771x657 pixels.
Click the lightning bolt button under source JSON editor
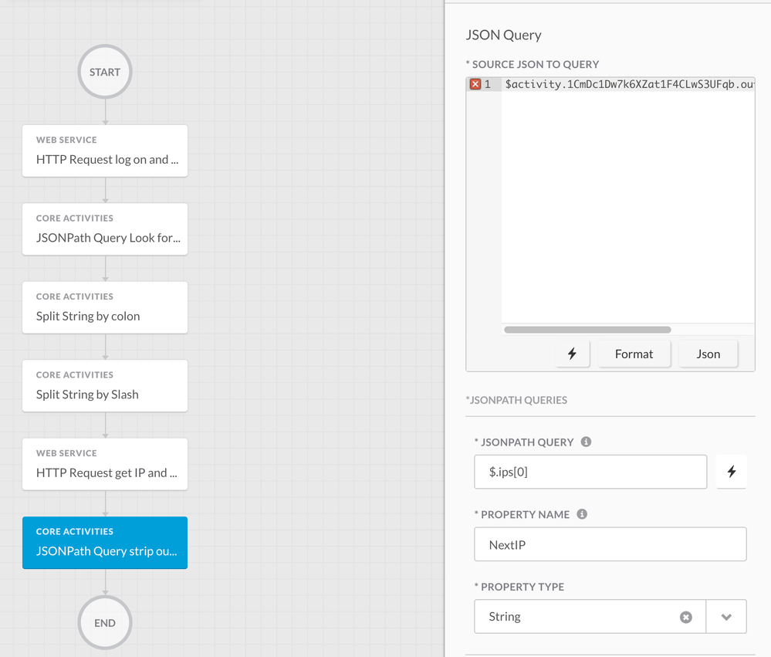[x=573, y=354]
